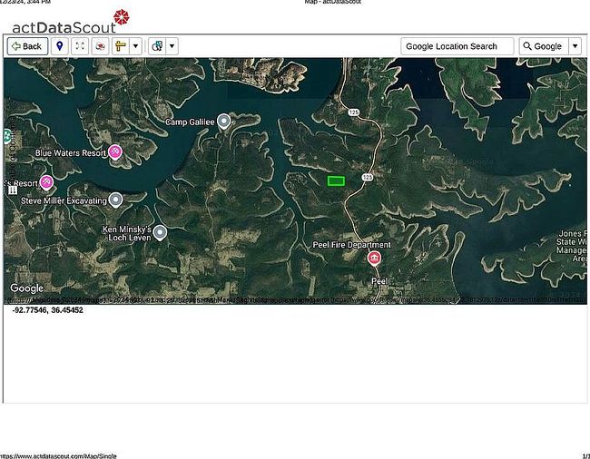Select the green highlighted parcel rectangle

tap(336, 181)
